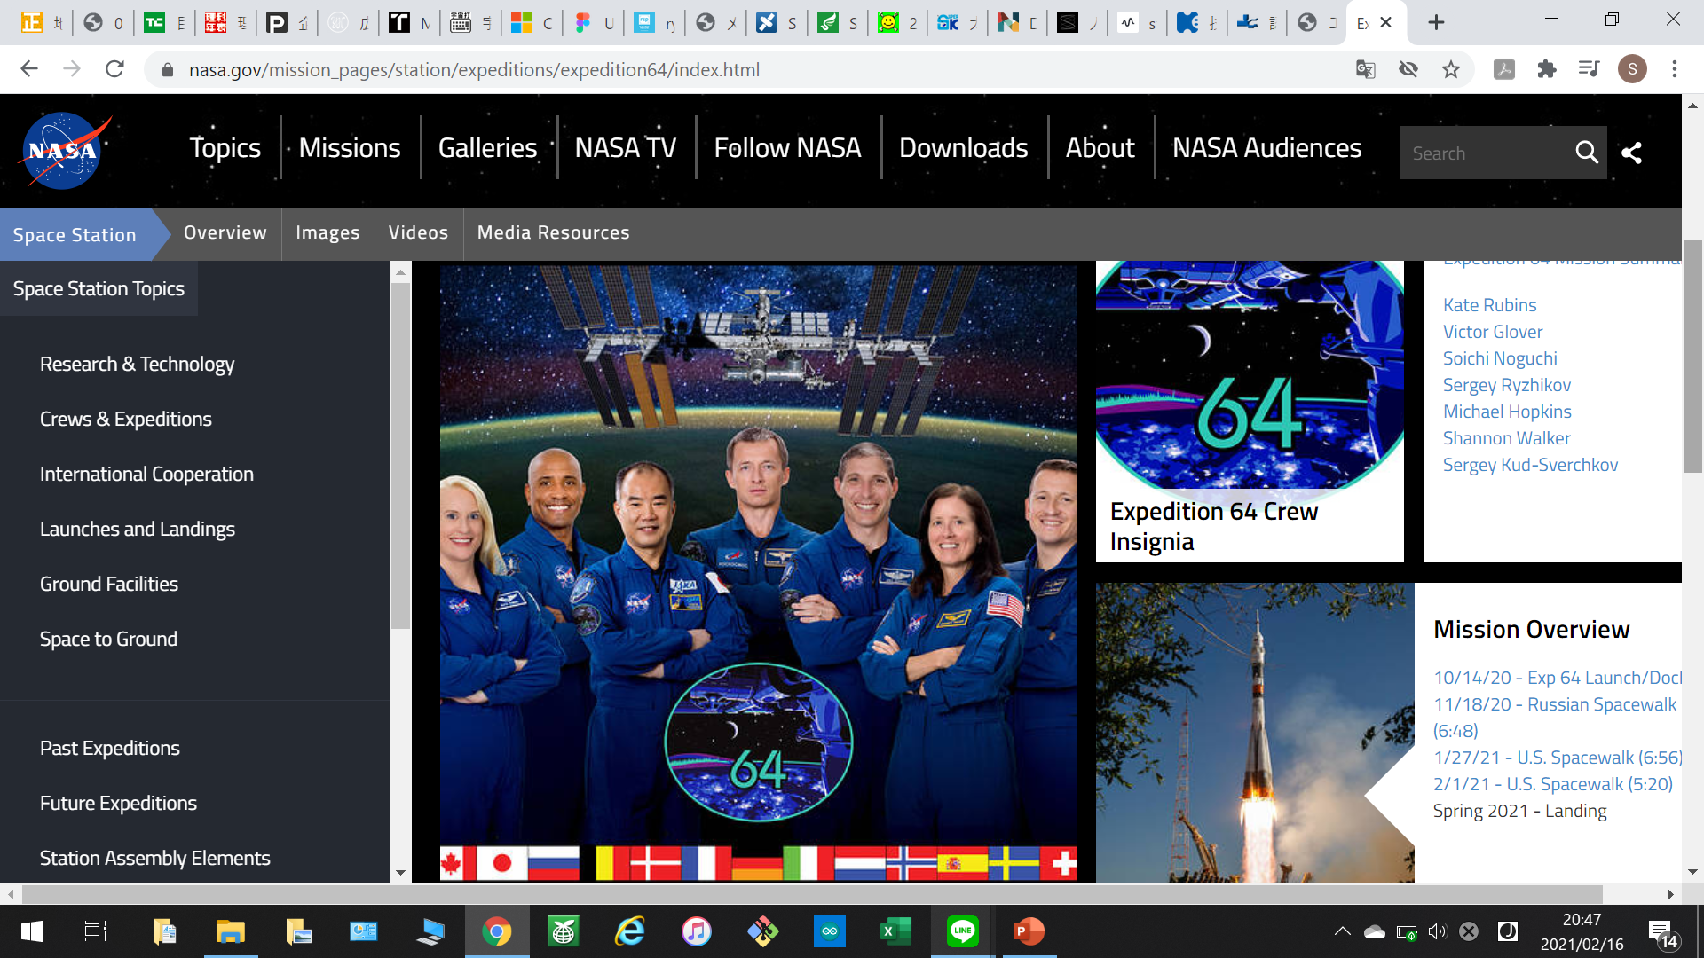This screenshot has height=958, width=1704.
Task: Open Soichi Noguchi's biography link
Action: click(x=1500, y=358)
